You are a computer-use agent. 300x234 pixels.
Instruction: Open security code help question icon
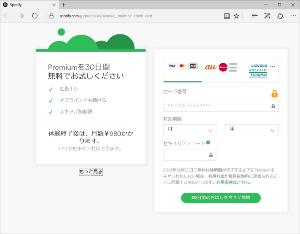(x=208, y=142)
